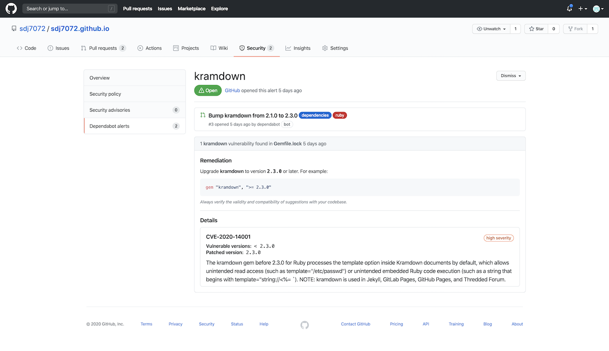This screenshot has width=609, height=351.
Task: Select Security policy in the sidebar
Action: coord(135,94)
